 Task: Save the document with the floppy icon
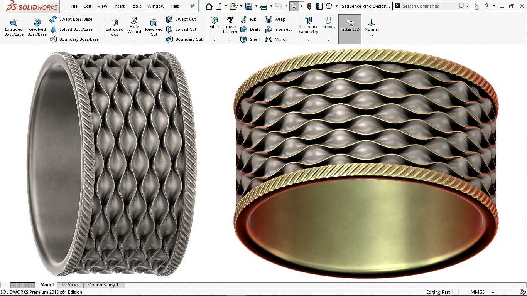pos(249,6)
